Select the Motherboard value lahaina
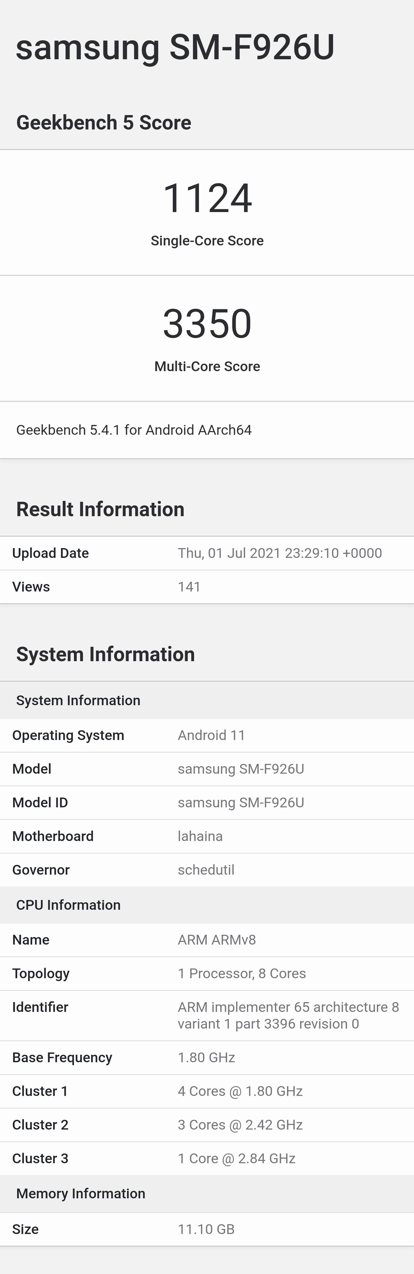 click(200, 836)
